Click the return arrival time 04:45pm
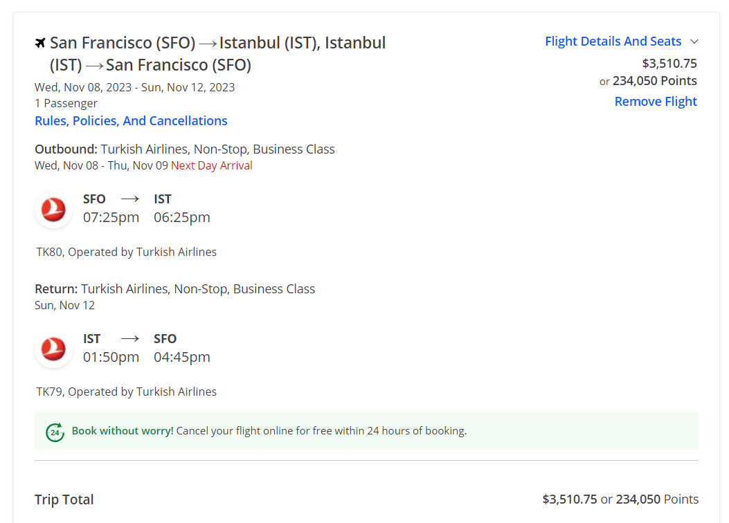The width and height of the screenshot is (729, 523). 182,357
